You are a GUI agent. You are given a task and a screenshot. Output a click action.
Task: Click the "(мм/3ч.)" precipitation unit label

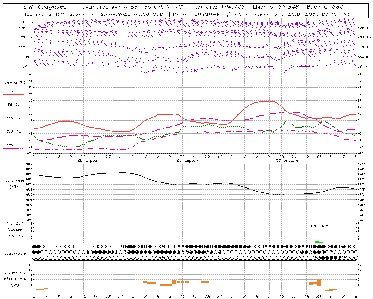(x=15, y=224)
